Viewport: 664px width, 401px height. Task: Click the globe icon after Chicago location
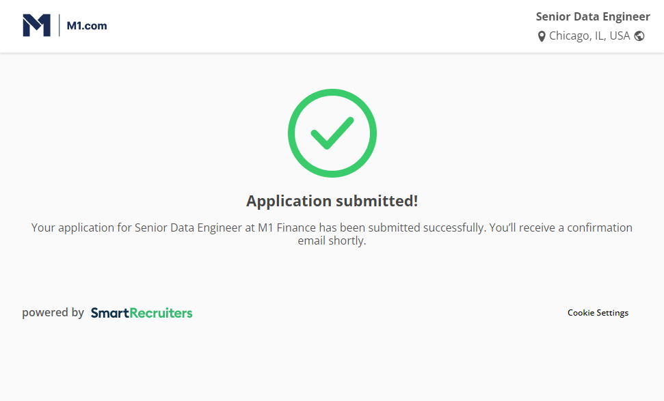point(639,36)
